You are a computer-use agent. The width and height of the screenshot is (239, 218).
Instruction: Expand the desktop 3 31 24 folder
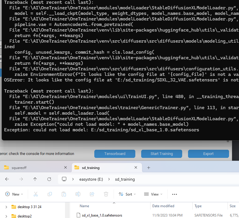pyautogui.click(x=6, y=207)
